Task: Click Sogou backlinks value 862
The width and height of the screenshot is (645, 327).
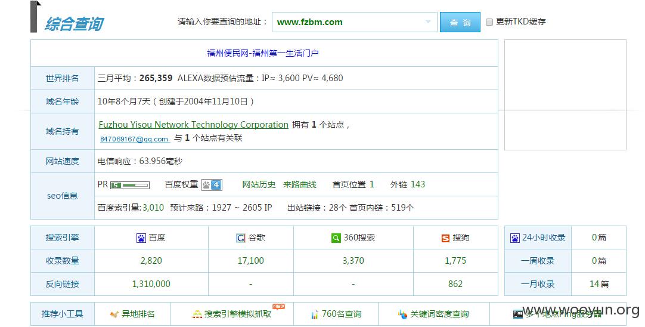Action: click(x=455, y=284)
